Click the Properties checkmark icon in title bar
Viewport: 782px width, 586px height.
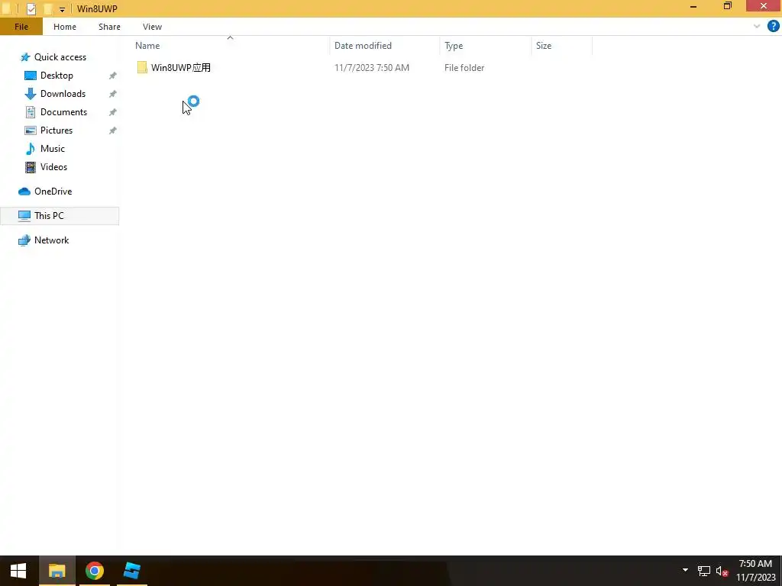(31, 9)
